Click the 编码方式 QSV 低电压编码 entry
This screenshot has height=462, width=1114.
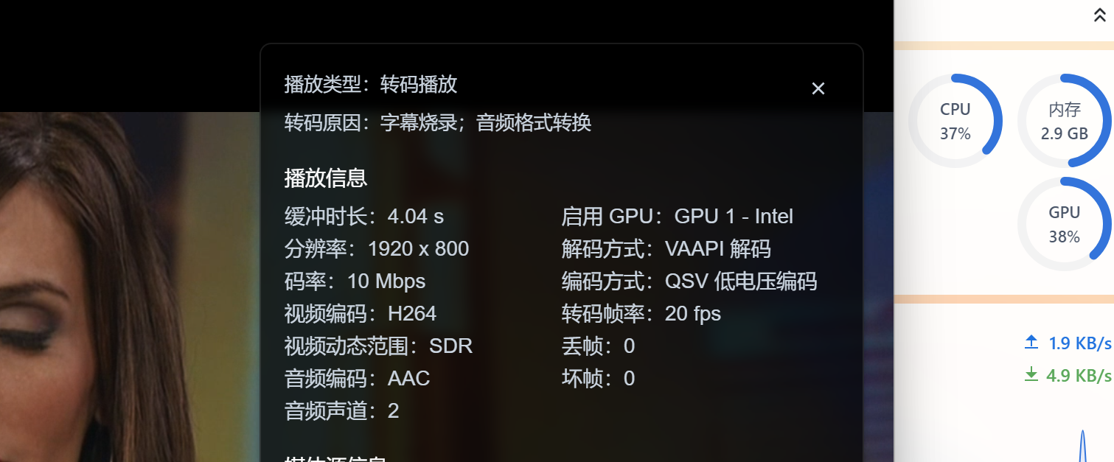689,281
